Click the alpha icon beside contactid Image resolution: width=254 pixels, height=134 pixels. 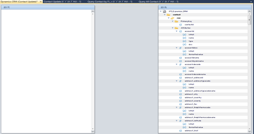click(x=180, y=25)
